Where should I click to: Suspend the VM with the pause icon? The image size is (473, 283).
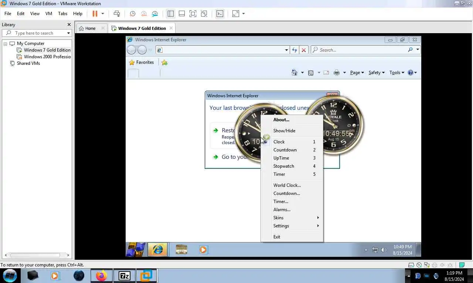click(x=95, y=14)
